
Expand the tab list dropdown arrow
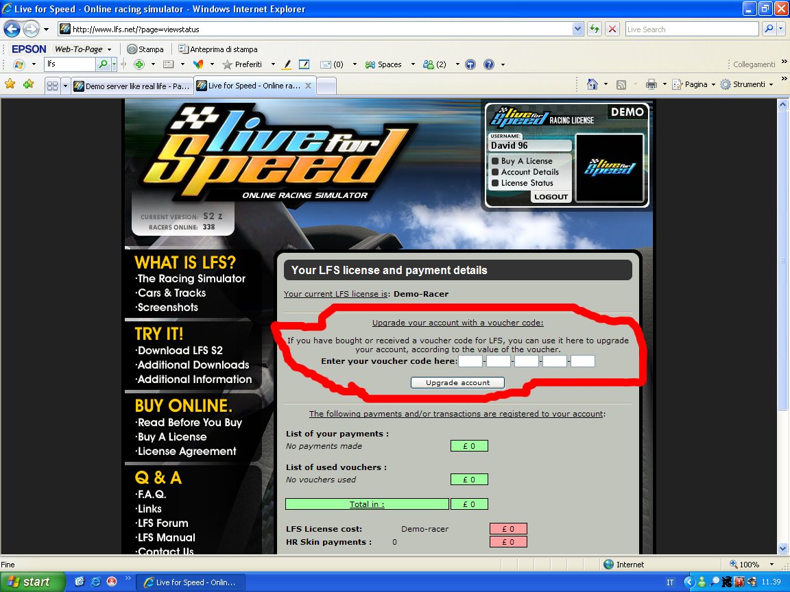65,86
